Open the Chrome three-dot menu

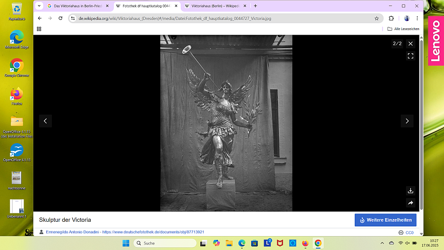pyautogui.click(x=417, y=19)
